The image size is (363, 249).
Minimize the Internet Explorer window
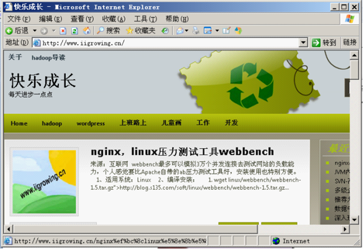334,7
